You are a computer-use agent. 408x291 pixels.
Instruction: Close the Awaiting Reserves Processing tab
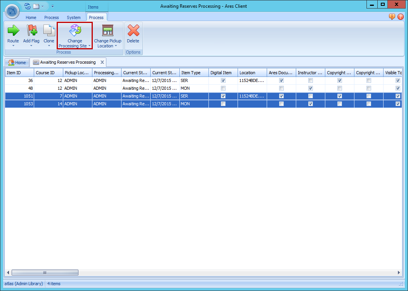[x=102, y=62]
